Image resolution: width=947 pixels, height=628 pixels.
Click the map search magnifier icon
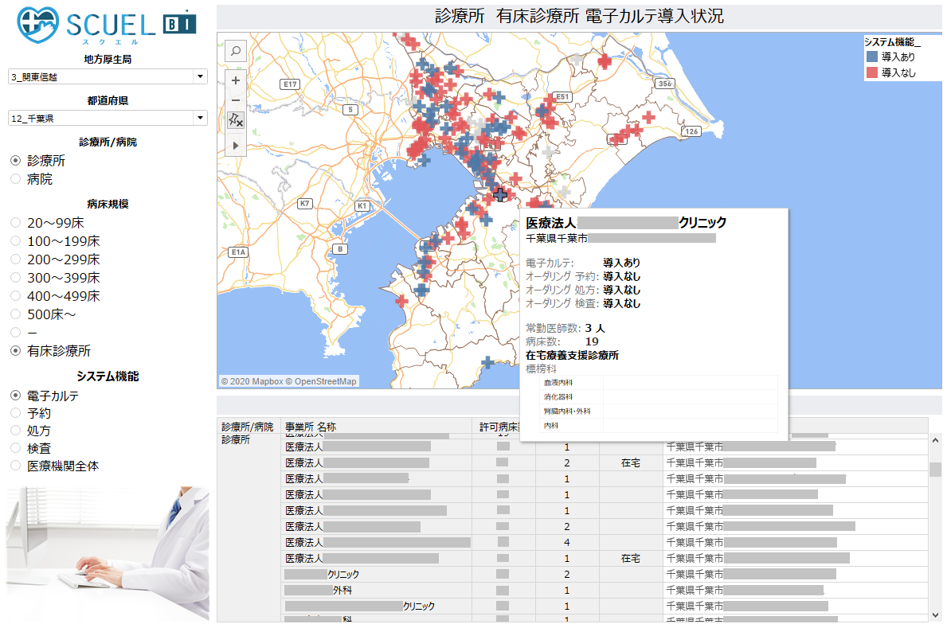click(x=236, y=51)
